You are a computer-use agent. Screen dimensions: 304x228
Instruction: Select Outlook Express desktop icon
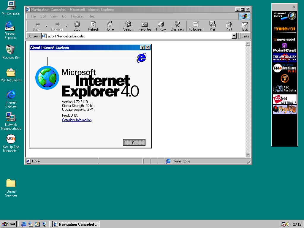10,31
